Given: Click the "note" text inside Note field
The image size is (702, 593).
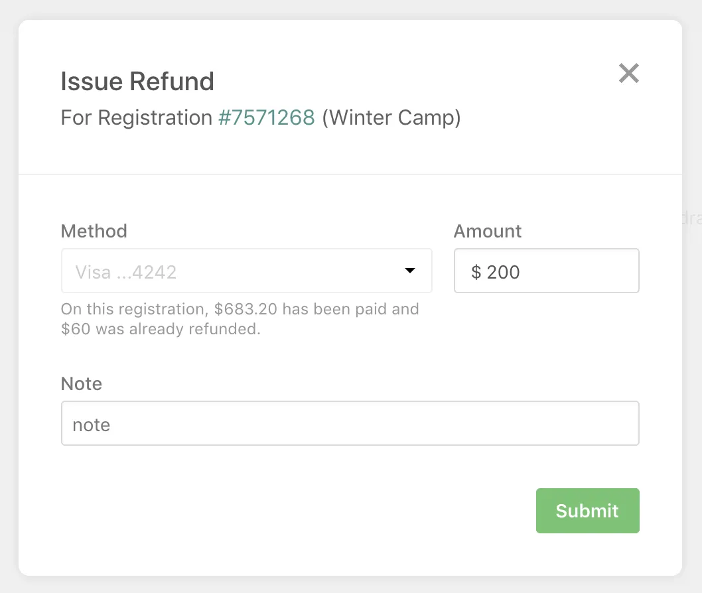Looking at the screenshot, I should coord(92,425).
